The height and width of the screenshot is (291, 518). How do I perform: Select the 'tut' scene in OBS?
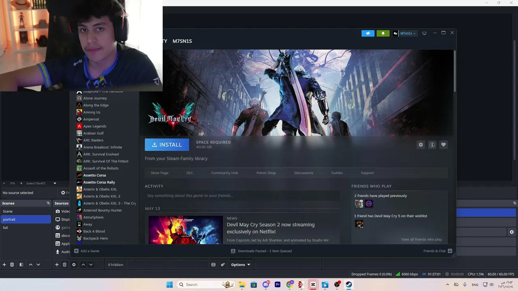(x=25, y=228)
